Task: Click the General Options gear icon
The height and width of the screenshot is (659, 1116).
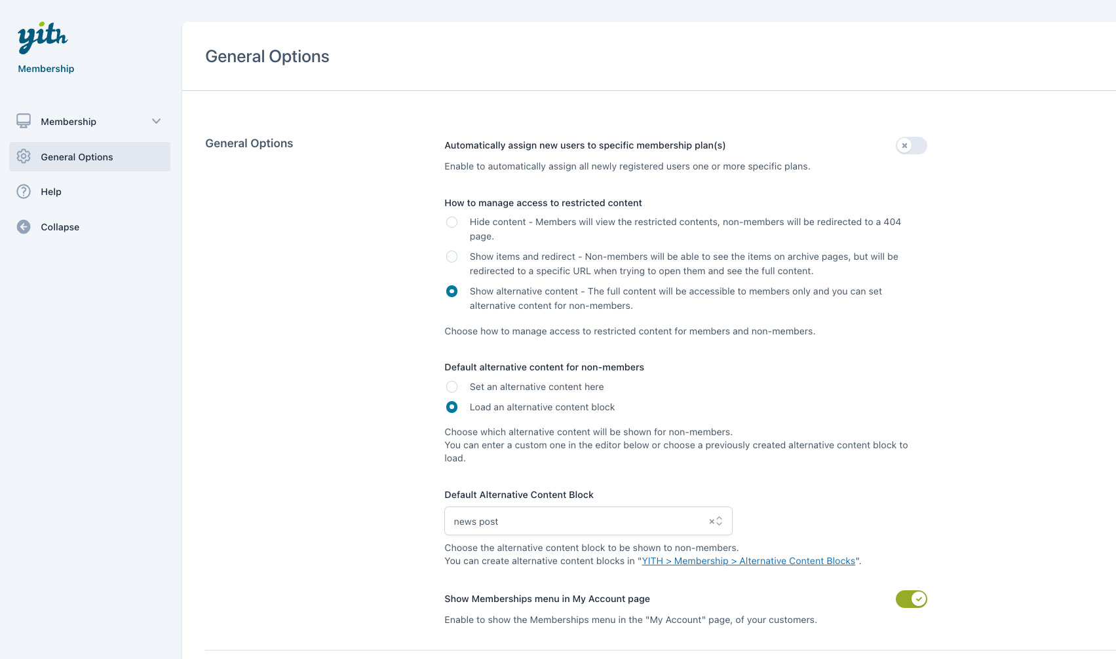Action: 24,156
